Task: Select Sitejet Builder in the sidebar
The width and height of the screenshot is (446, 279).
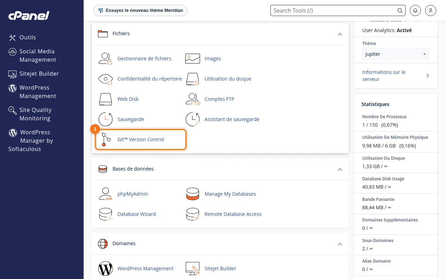Action: [34, 74]
